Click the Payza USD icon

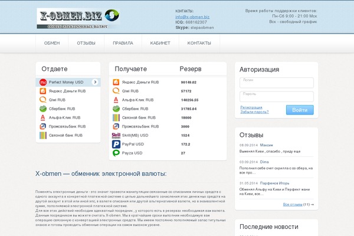[116, 153]
